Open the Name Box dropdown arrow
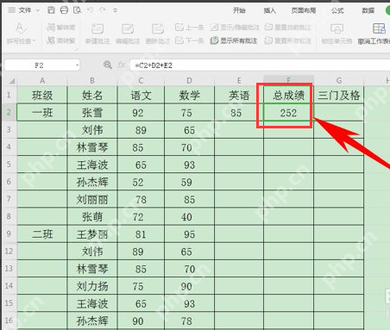The width and height of the screenshot is (390, 330). pyautogui.click(x=77, y=65)
